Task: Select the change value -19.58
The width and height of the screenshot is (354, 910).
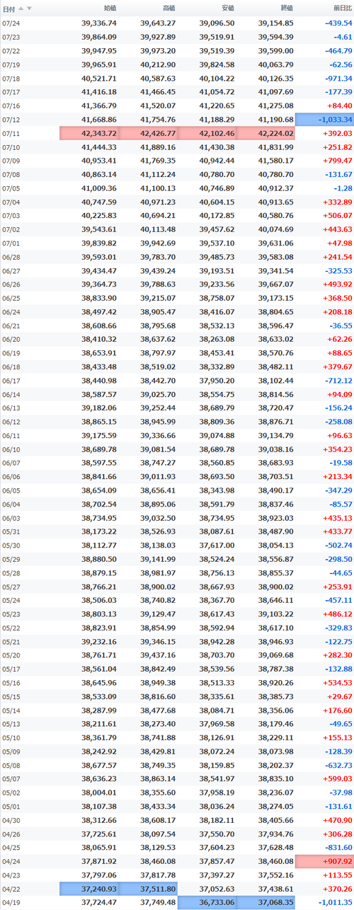Action: pos(341,462)
